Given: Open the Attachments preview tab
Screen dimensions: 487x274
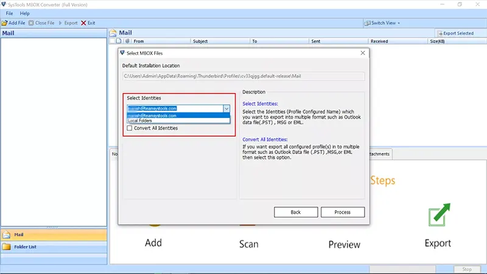Looking at the screenshot, I should 380,154.
